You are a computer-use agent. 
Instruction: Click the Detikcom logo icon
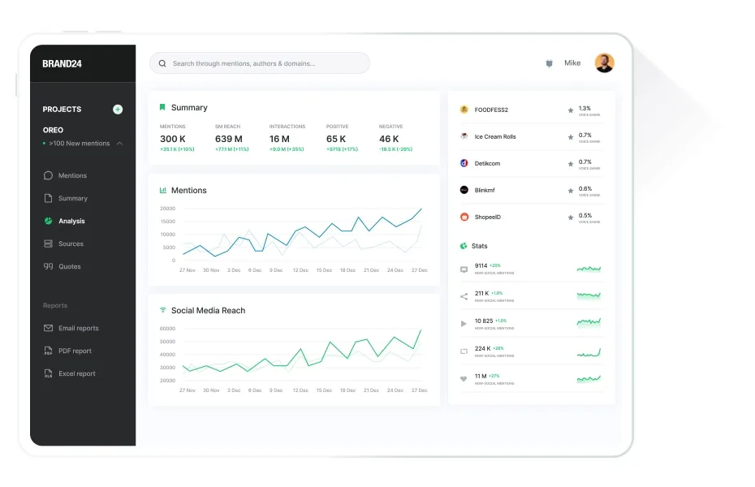pos(464,163)
